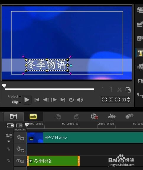Click the 00:00:02:00 ruler mark

click(x=70, y=124)
